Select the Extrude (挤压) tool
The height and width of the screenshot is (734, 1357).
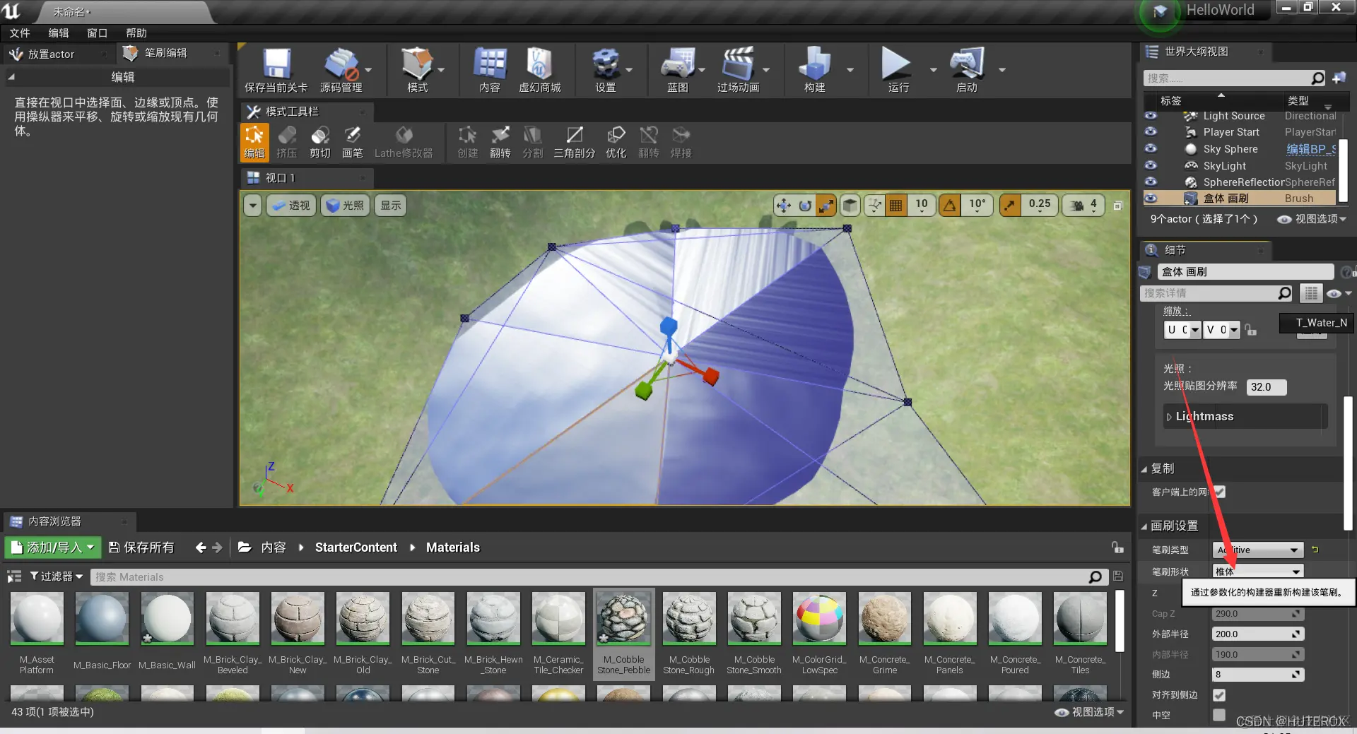(287, 141)
